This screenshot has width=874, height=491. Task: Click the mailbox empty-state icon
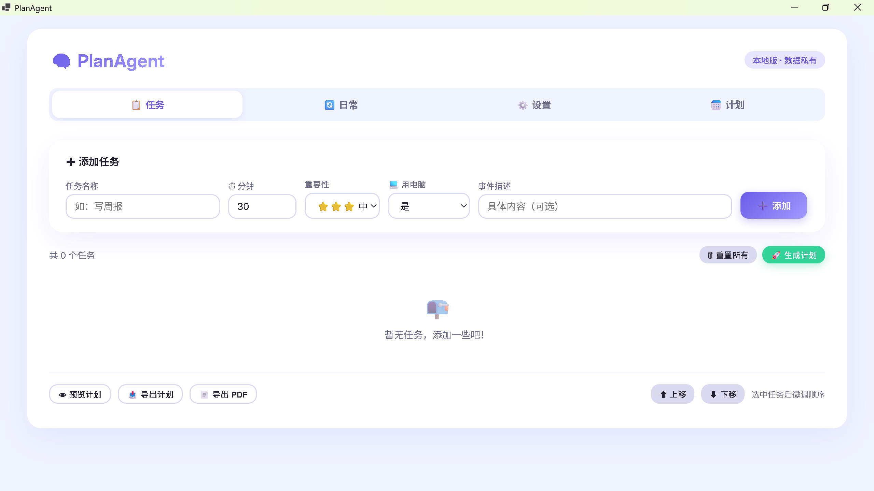(438, 309)
